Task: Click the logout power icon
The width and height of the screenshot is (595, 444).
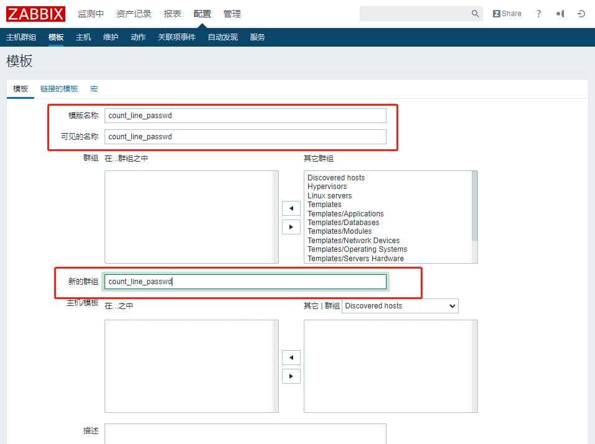Action: point(581,14)
